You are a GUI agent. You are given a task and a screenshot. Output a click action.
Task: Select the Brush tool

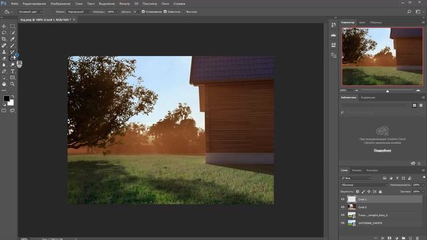click(x=12, y=45)
